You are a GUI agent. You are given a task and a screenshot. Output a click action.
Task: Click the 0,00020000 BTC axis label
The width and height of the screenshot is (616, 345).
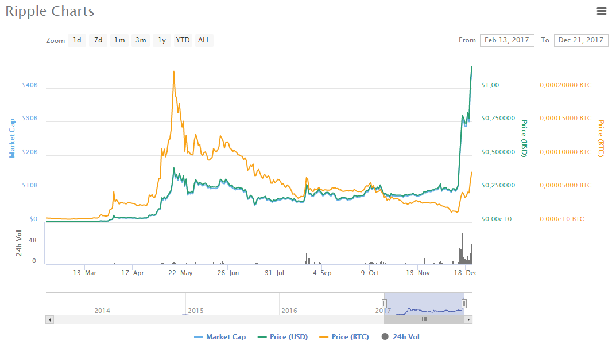point(565,85)
